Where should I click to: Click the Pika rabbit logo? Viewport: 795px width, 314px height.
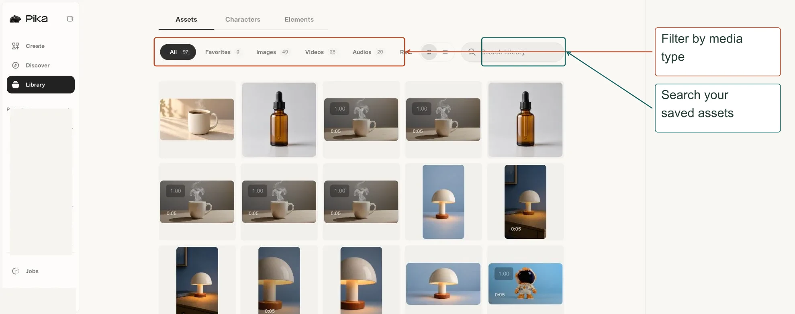pos(15,19)
